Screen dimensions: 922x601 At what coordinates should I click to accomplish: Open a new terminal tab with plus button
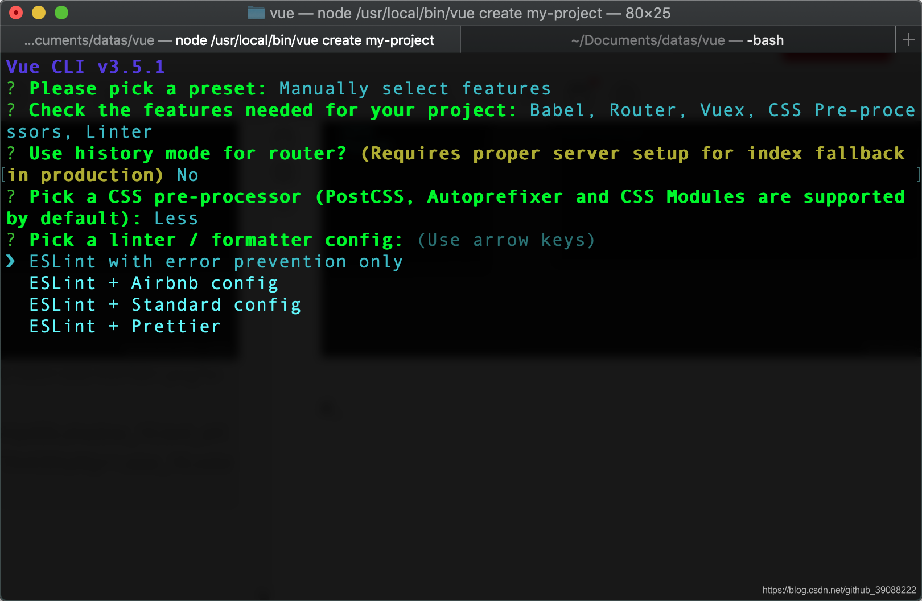[908, 39]
